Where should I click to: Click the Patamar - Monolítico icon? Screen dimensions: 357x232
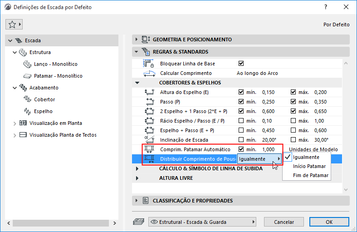27,76
